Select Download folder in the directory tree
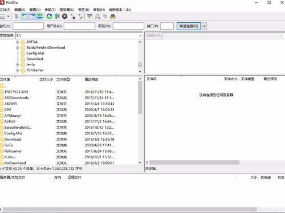This screenshot has height=213, width=285. coord(35,59)
